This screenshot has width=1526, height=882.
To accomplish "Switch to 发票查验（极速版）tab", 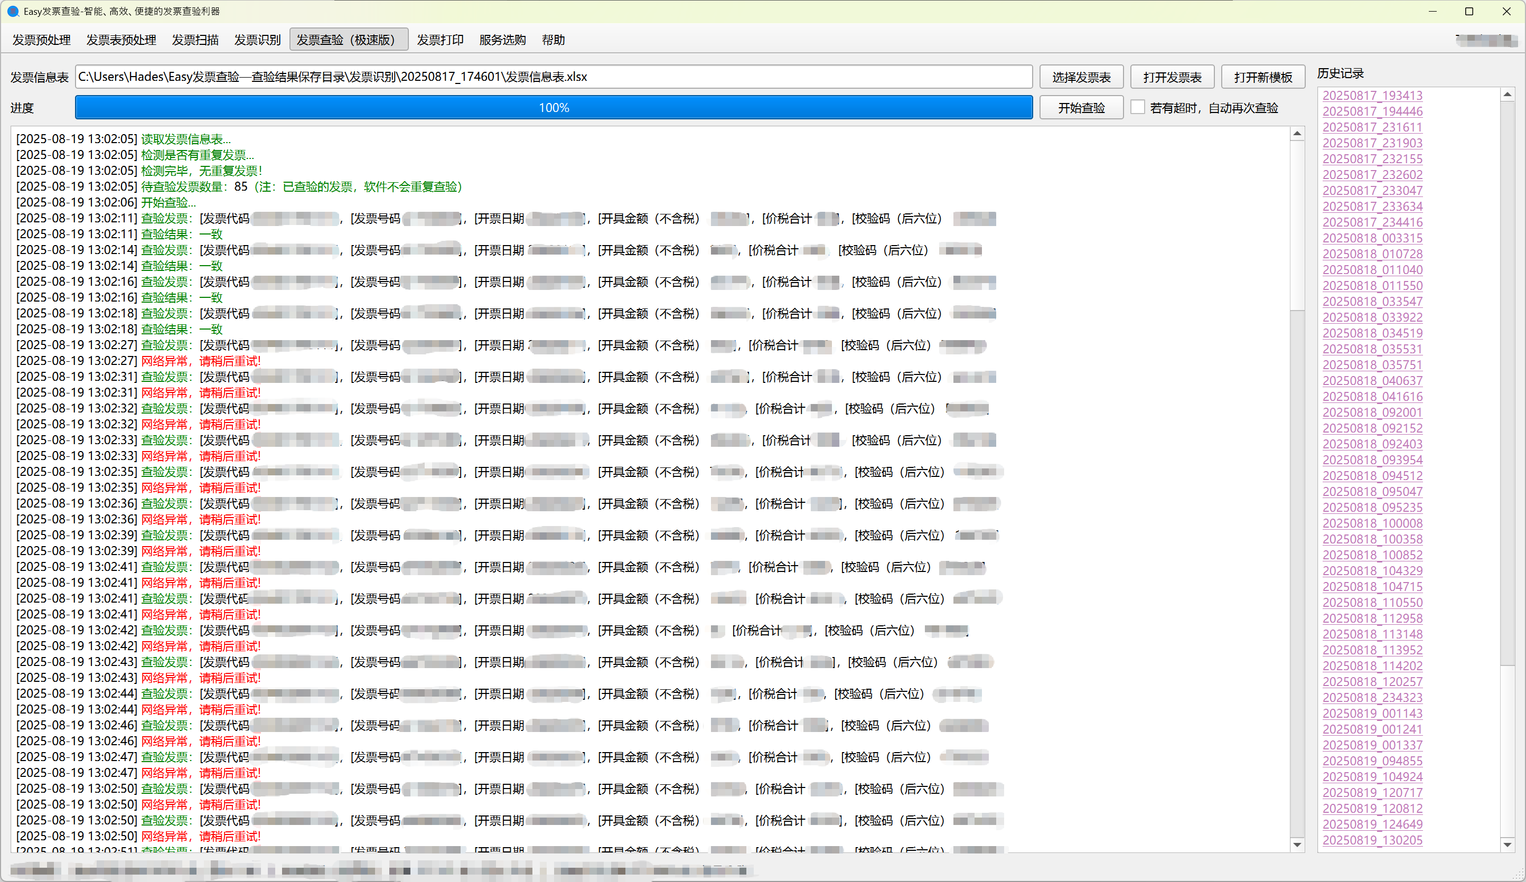I will [x=348, y=40].
